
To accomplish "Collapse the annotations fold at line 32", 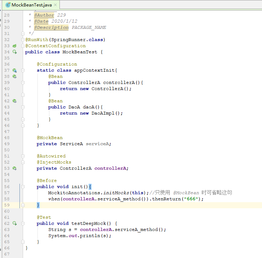I will [x=23, y=40].
